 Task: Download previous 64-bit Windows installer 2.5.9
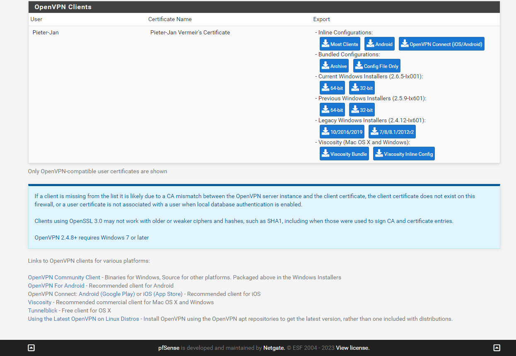[332, 110]
